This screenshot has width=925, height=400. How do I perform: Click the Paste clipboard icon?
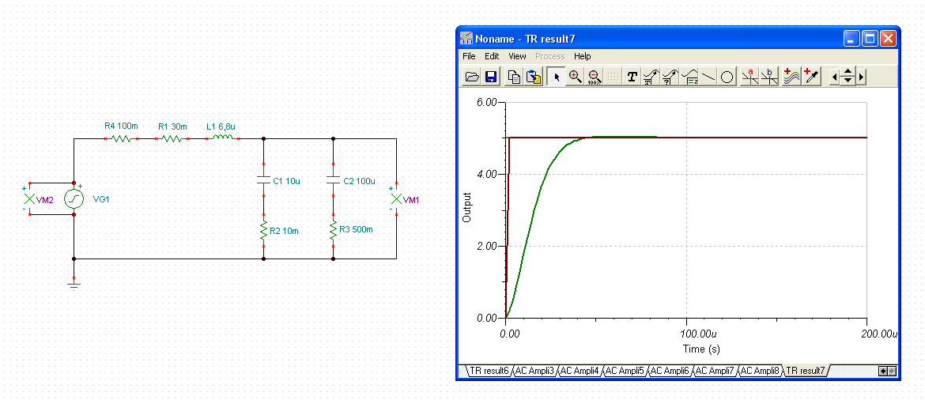click(534, 77)
